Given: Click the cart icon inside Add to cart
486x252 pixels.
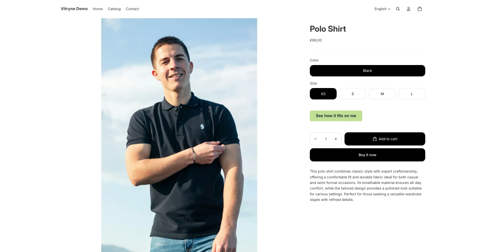Looking at the screenshot, I should tap(375, 139).
